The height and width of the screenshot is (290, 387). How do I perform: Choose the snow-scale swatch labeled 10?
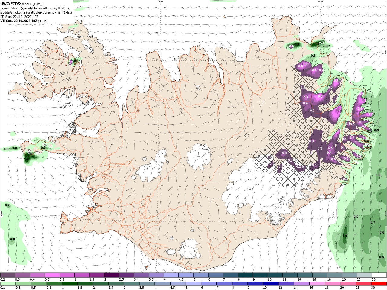pos(275,275)
